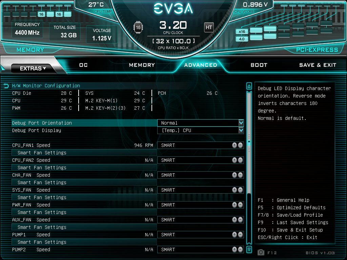Screen dimensions: 347x260
Task: Select the ADVANCED tab
Action: 201,65
